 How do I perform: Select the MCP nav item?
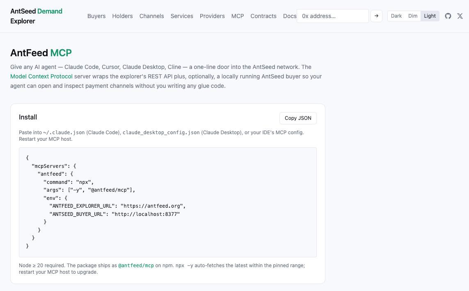[238, 16]
